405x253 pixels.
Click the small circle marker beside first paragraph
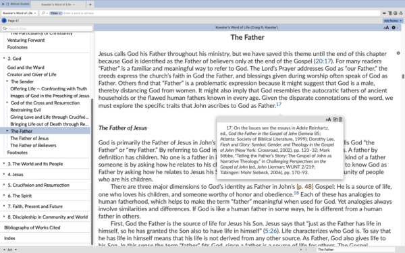(x=398, y=53)
